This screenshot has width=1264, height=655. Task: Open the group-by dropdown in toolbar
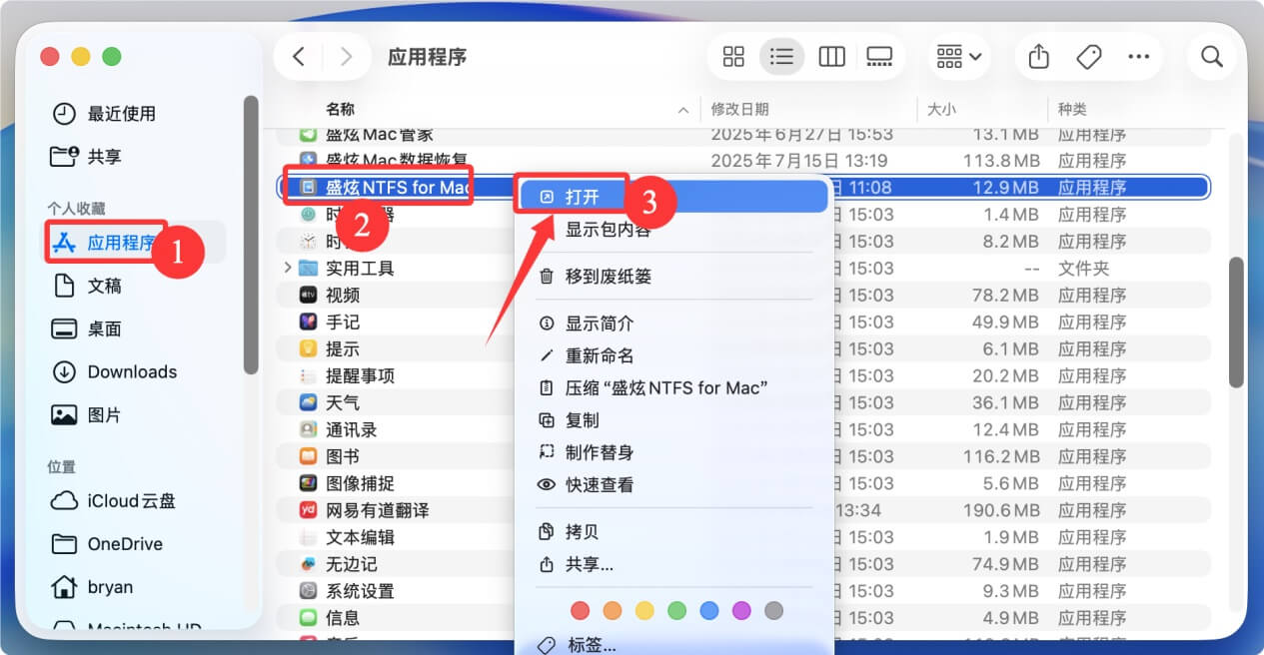[x=956, y=57]
